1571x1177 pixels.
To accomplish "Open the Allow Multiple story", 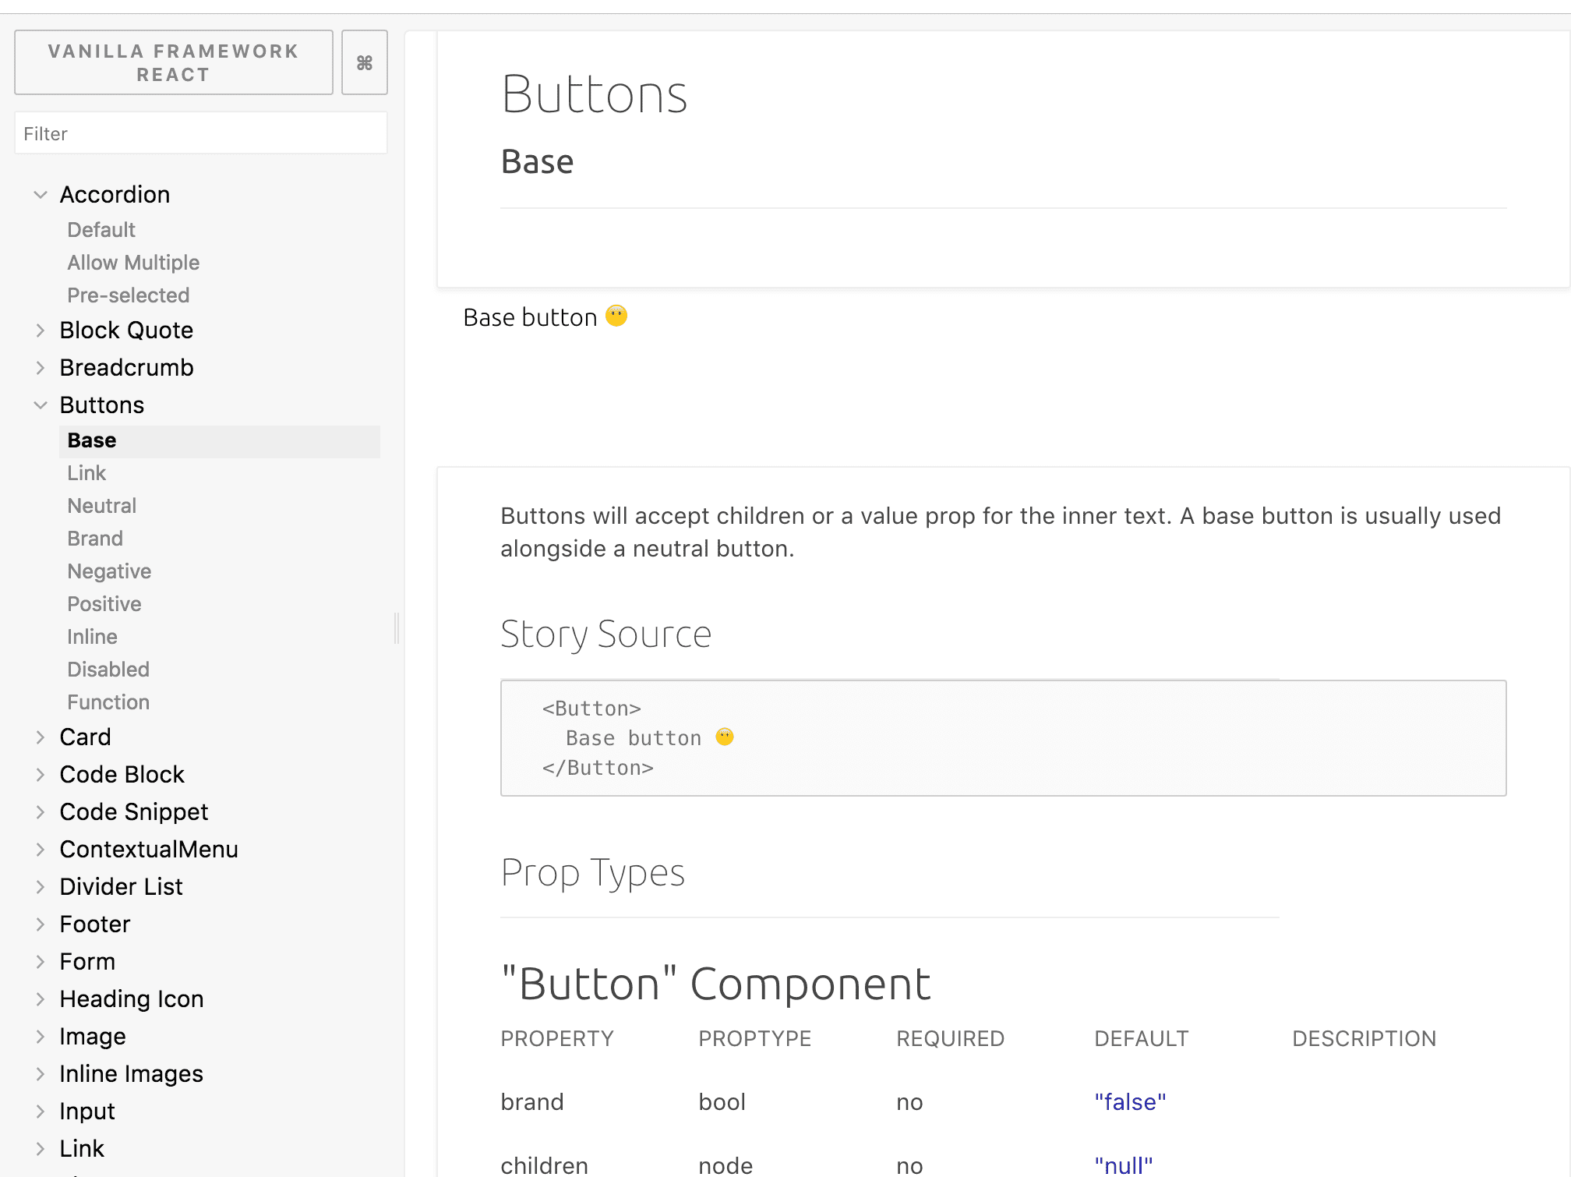I will click(x=133, y=263).
